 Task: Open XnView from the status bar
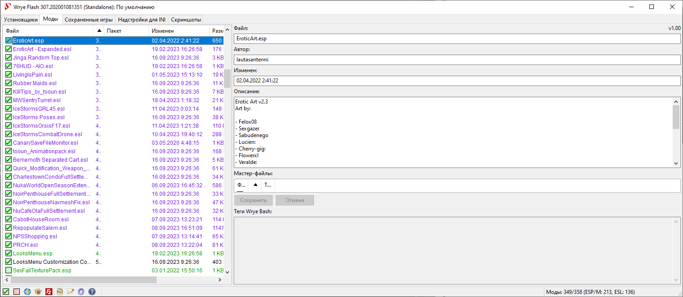pyautogui.click(x=38, y=292)
